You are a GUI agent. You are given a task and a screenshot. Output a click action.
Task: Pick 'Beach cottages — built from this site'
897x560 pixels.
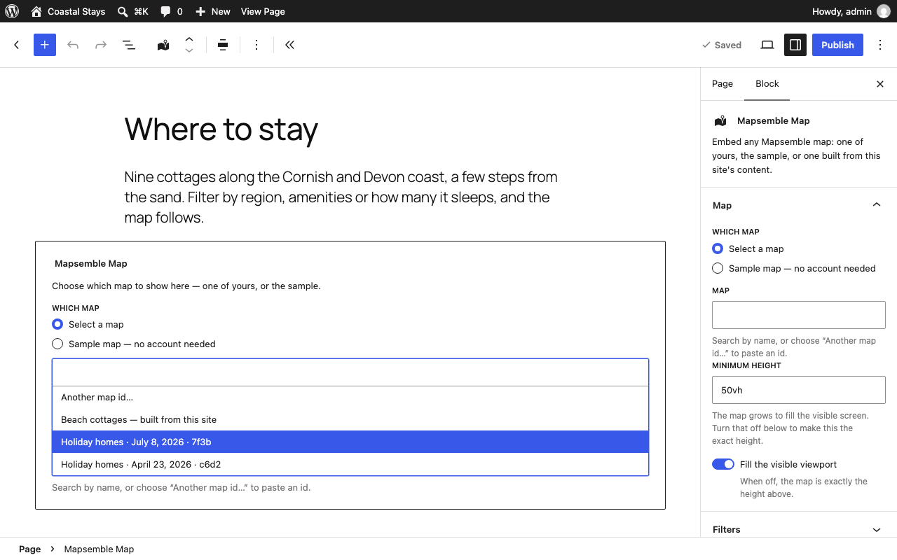(x=350, y=419)
